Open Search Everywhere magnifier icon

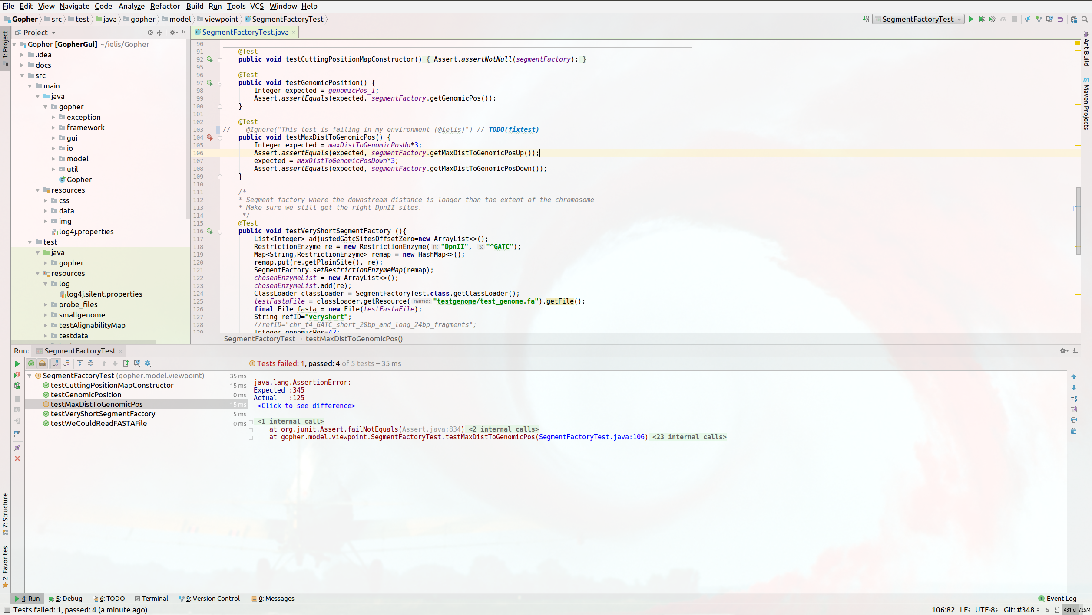[1085, 19]
